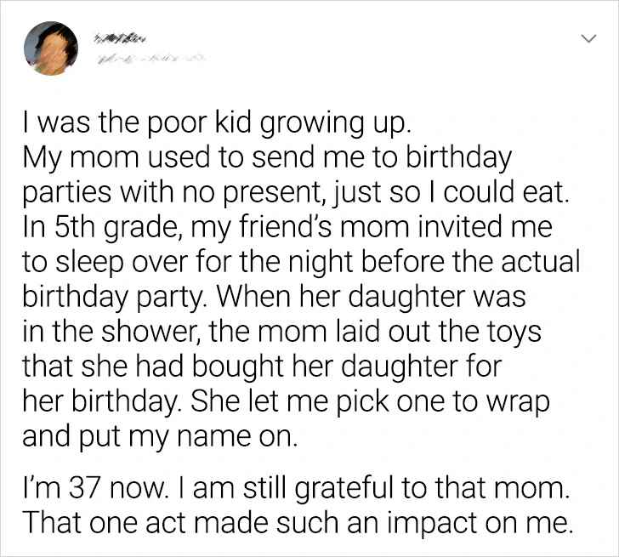This screenshot has width=619, height=557.
Task: Click the poster's profile avatar
Action: tap(50, 48)
